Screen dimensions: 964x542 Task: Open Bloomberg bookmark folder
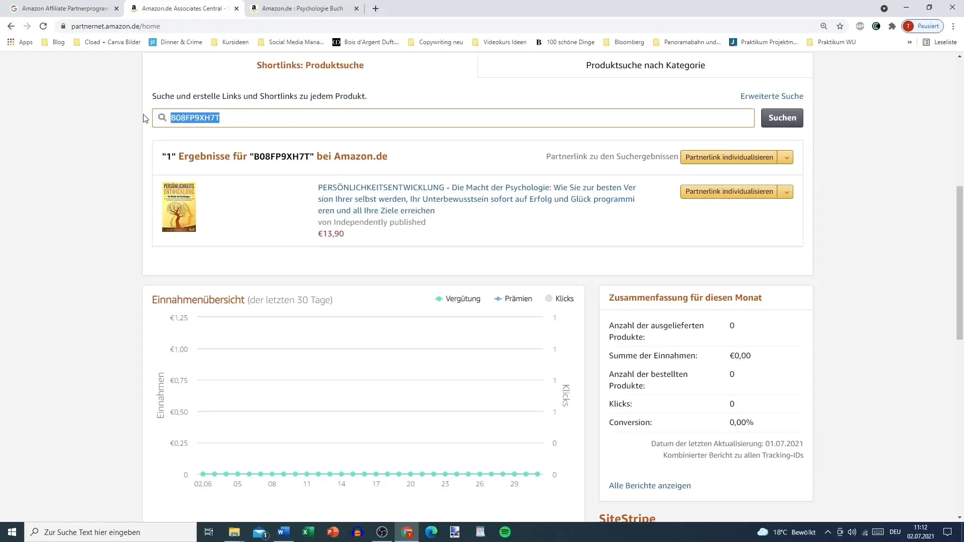pos(624,42)
